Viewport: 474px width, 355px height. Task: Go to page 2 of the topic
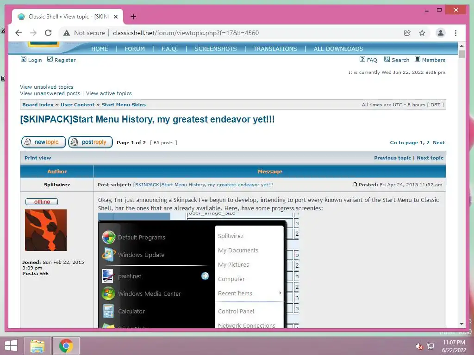[428, 143]
